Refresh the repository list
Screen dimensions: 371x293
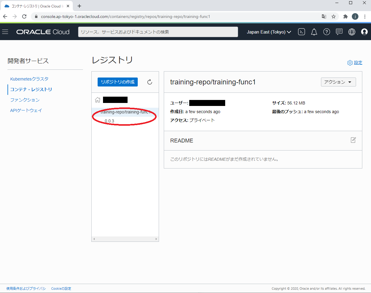tap(150, 82)
